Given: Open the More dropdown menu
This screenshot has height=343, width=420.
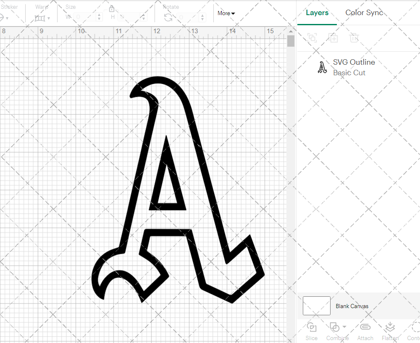Looking at the screenshot, I should [226, 13].
